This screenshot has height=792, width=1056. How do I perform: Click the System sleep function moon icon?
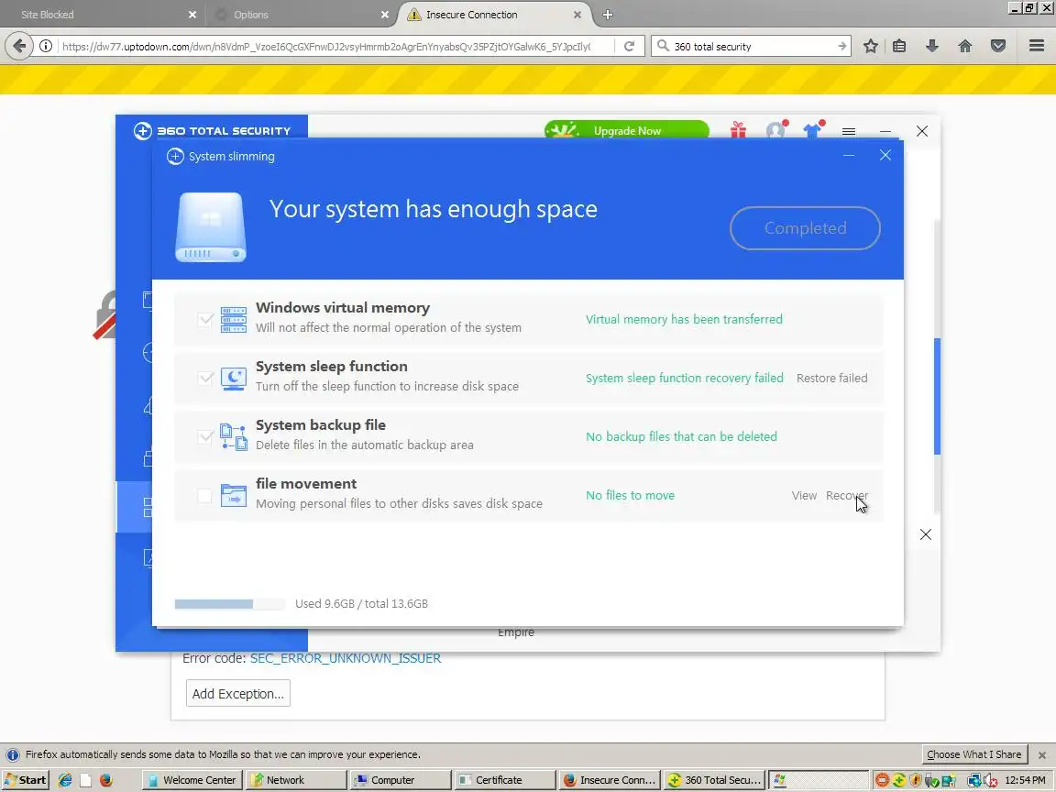pos(234,378)
